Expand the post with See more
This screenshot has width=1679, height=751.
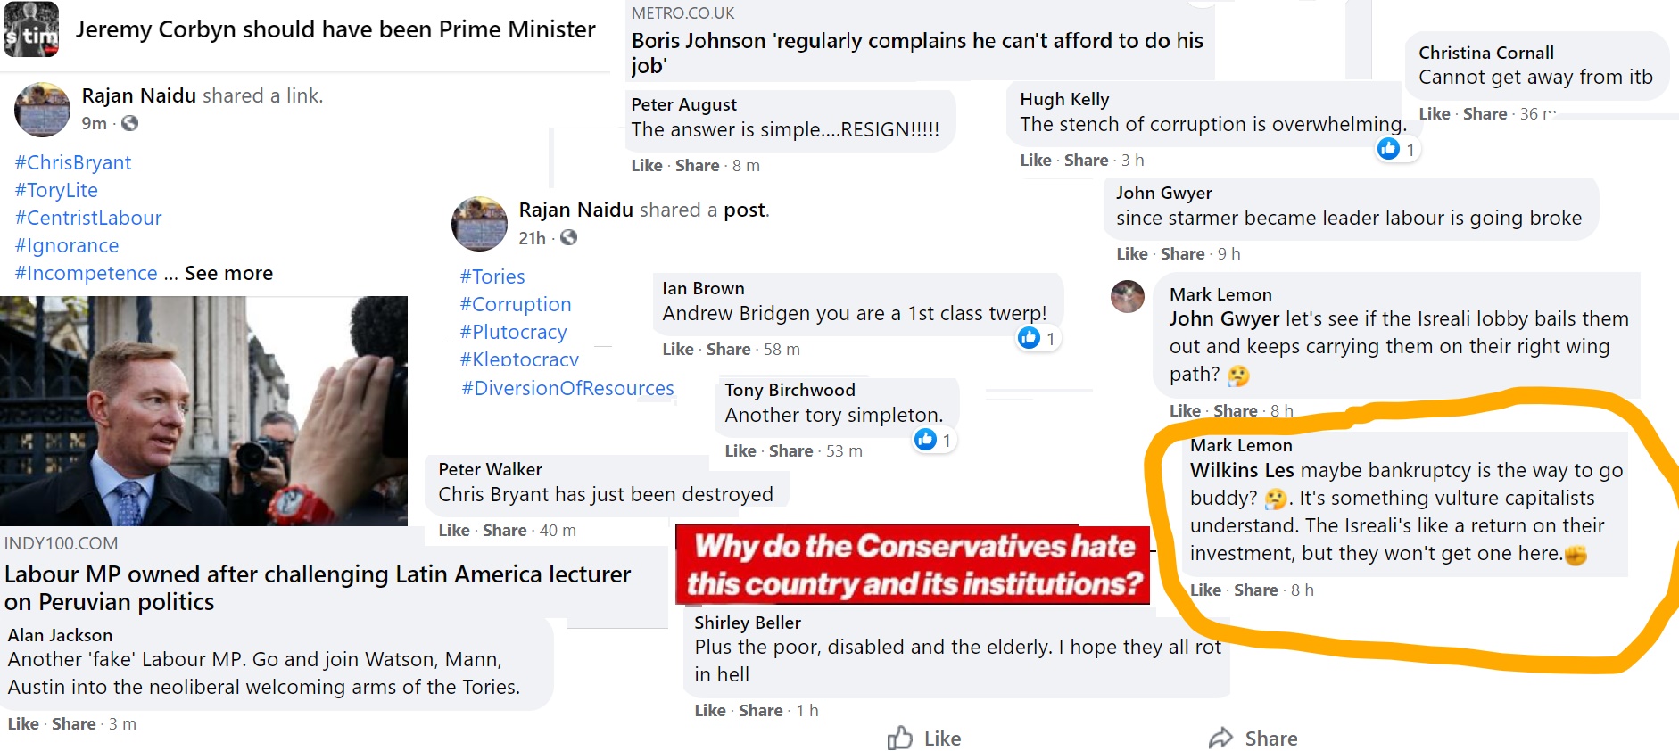pyautogui.click(x=228, y=273)
